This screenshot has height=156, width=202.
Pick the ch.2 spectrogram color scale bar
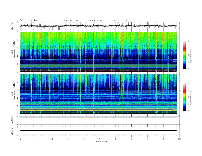coord(185,97)
